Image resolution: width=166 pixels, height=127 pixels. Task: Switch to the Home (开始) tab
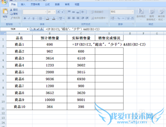13,4
